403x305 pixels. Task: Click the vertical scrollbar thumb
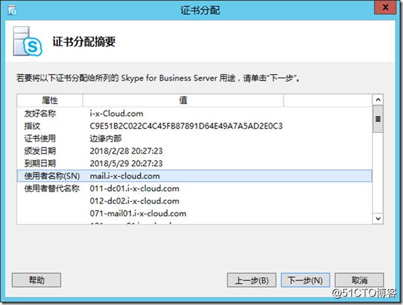[x=378, y=119]
